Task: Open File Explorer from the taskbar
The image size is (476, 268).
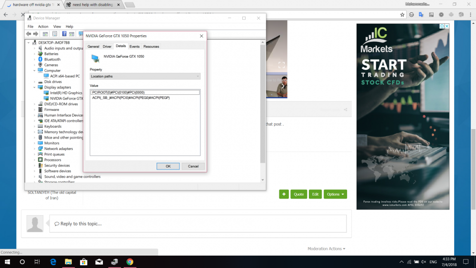Action: pos(68,262)
